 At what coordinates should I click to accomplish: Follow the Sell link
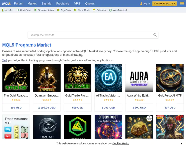pos(4,60)
